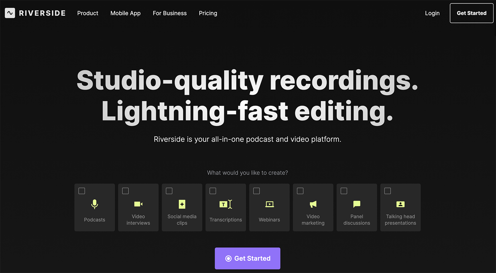Viewport: 496px width, 273px height.
Task: Click the record circle icon in purple button
Action: 228,258
